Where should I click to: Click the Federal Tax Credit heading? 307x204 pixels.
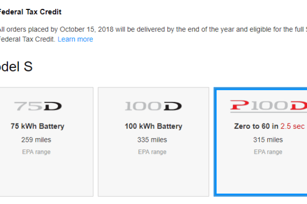click(30, 12)
